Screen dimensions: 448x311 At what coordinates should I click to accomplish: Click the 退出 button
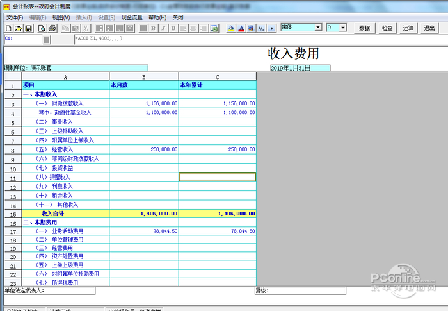pos(429,28)
